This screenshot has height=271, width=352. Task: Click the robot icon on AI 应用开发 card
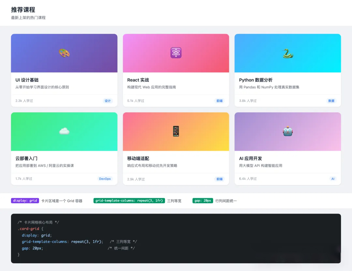point(288,131)
